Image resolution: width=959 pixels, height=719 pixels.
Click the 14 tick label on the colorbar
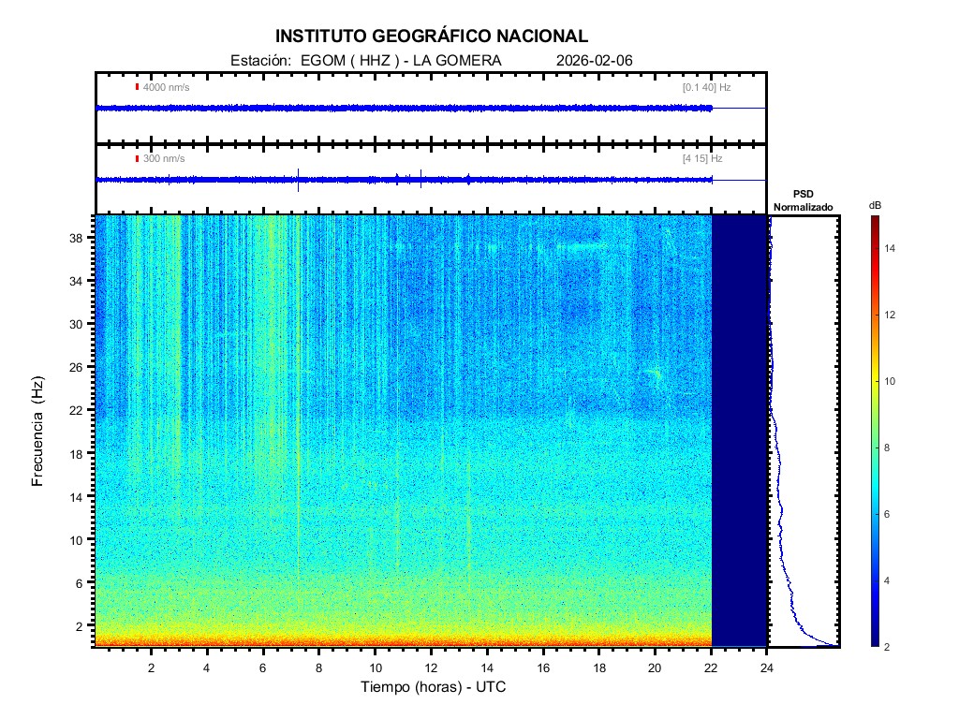click(x=893, y=249)
